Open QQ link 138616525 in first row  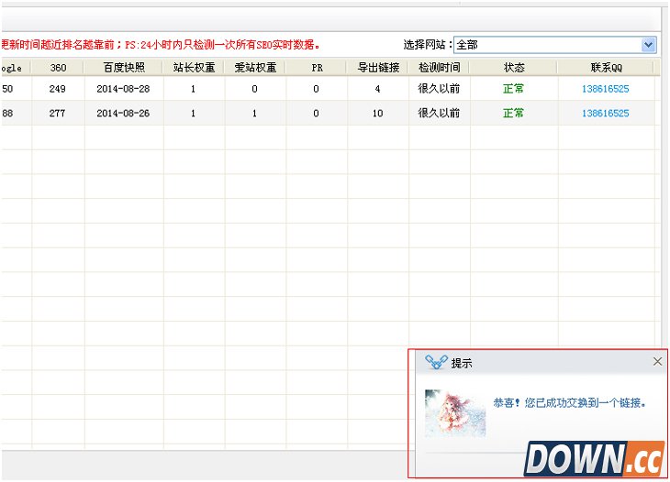[605, 89]
